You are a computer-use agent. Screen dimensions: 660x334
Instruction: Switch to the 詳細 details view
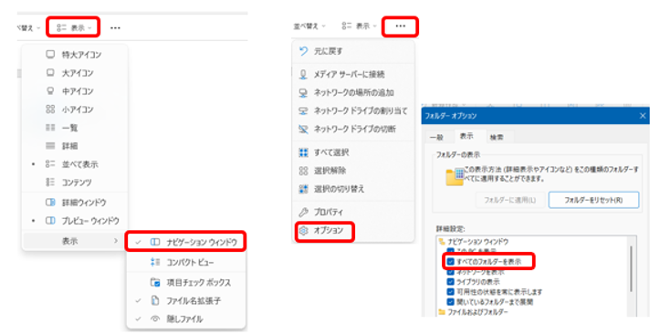(75, 146)
